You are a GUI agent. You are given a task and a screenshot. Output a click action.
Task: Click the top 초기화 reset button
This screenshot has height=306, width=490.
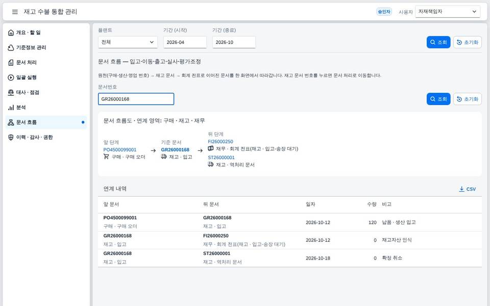[468, 42]
